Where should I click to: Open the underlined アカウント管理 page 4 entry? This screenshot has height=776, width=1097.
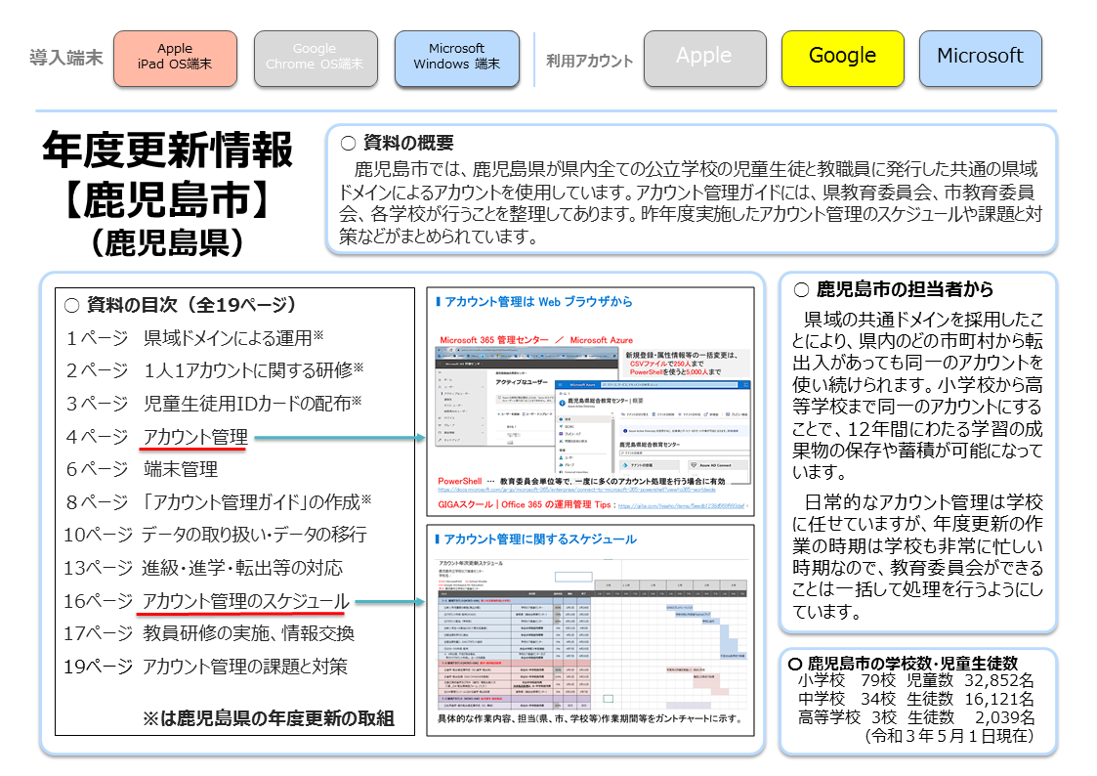(x=195, y=437)
